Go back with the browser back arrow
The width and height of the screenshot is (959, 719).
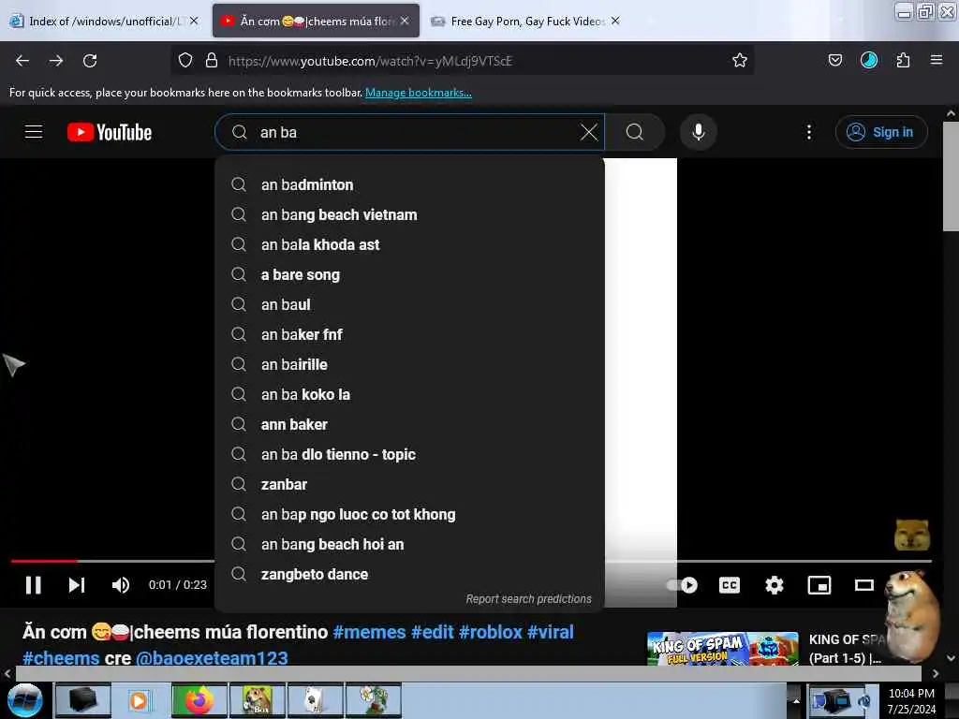[x=22, y=61]
